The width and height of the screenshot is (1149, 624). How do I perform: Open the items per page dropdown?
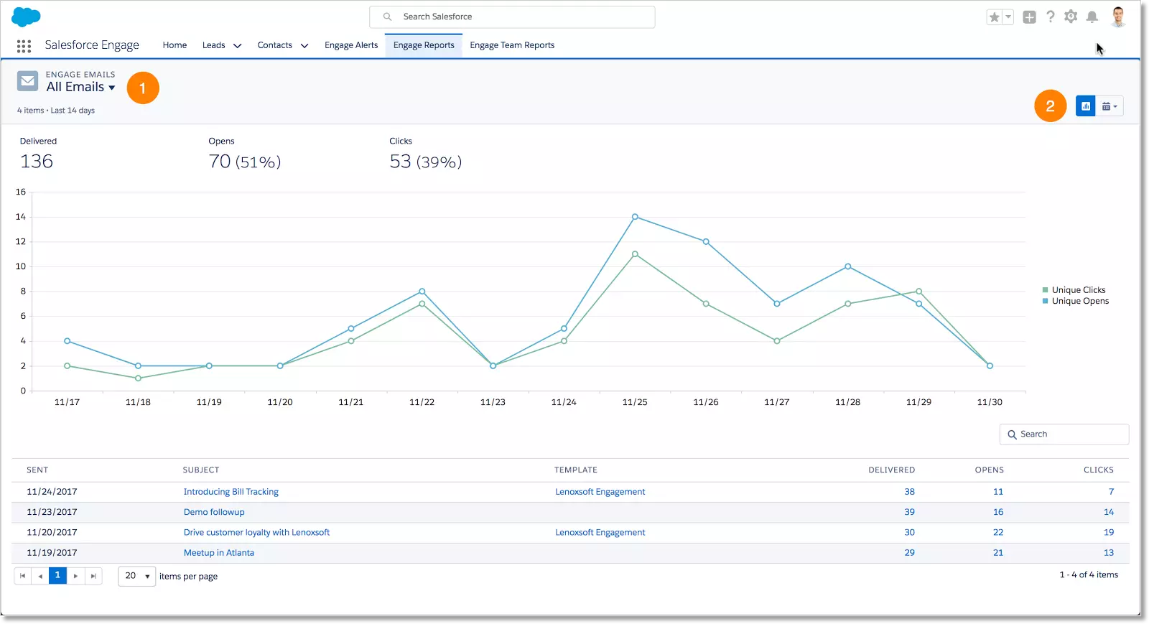click(x=137, y=576)
